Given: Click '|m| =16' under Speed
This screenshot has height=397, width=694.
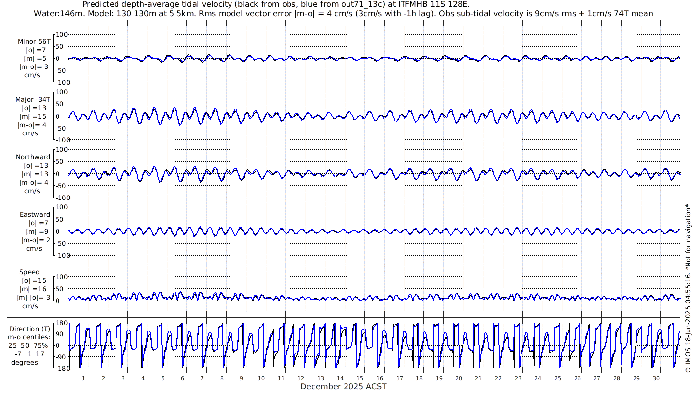Looking at the screenshot, I should (x=34, y=289).
